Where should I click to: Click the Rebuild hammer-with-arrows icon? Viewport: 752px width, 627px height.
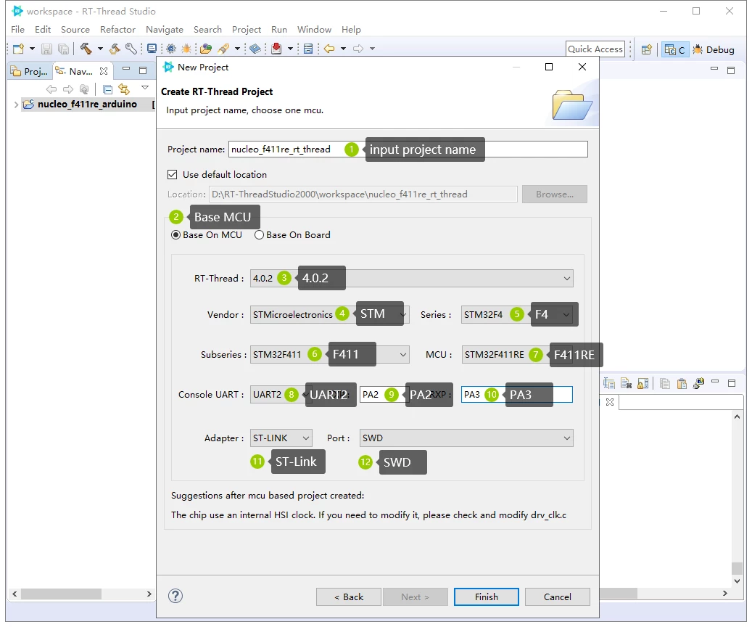click(x=115, y=49)
